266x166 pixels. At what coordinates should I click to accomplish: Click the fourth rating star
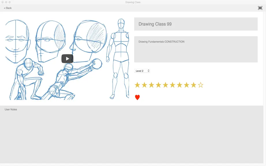pyautogui.click(x=158, y=85)
